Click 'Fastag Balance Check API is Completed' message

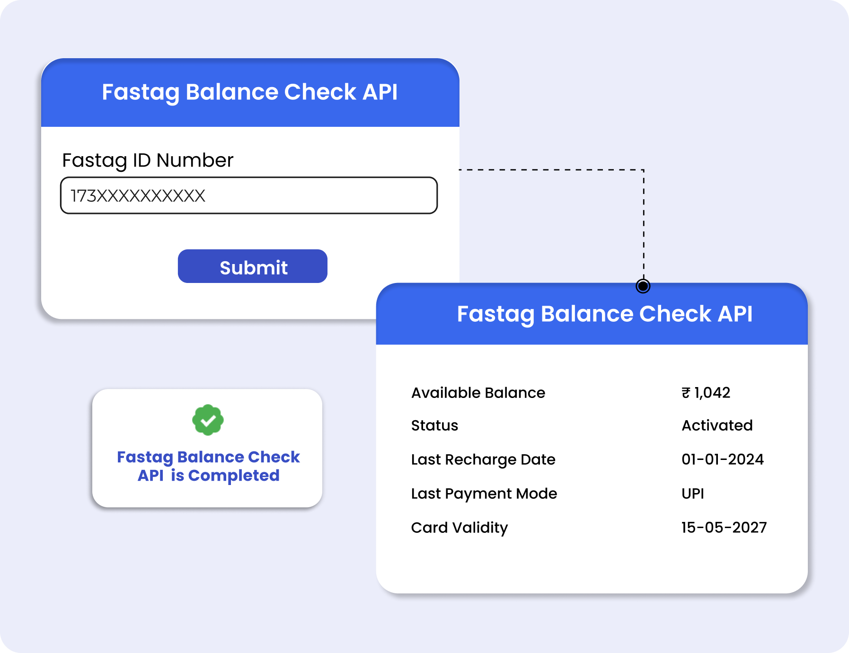[x=208, y=466]
